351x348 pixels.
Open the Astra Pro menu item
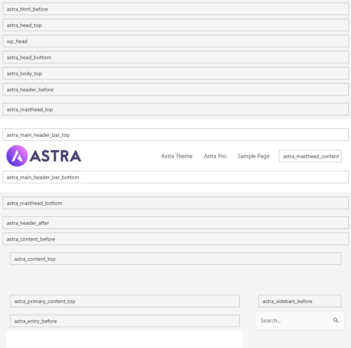click(x=215, y=156)
